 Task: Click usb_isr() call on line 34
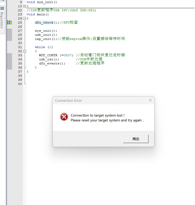[x=49, y=59]
